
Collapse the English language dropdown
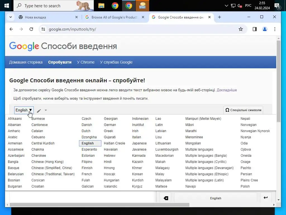(x=24, y=110)
